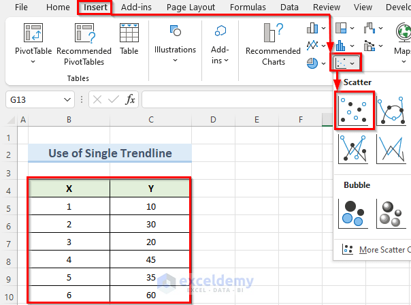
Task: Click the Y header cell
Action: coord(150,189)
